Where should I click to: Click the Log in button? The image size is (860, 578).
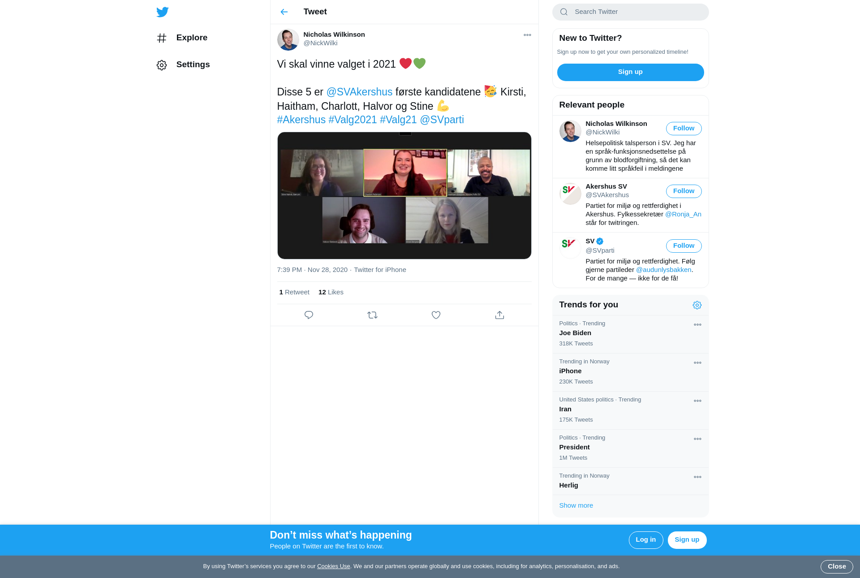pyautogui.click(x=645, y=540)
